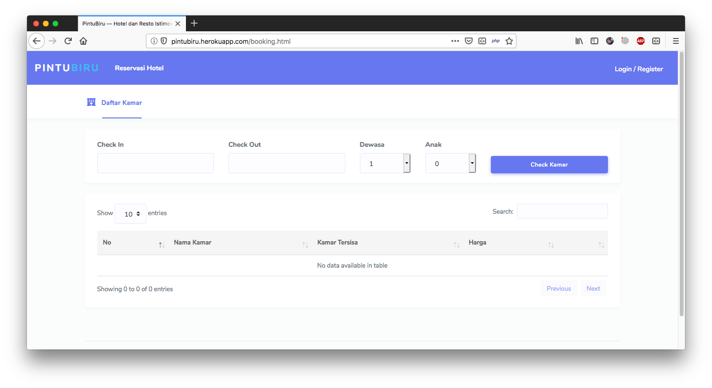Click the Next pagination button
Screen dimensions: 712x388
pyautogui.click(x=593, y=288)
